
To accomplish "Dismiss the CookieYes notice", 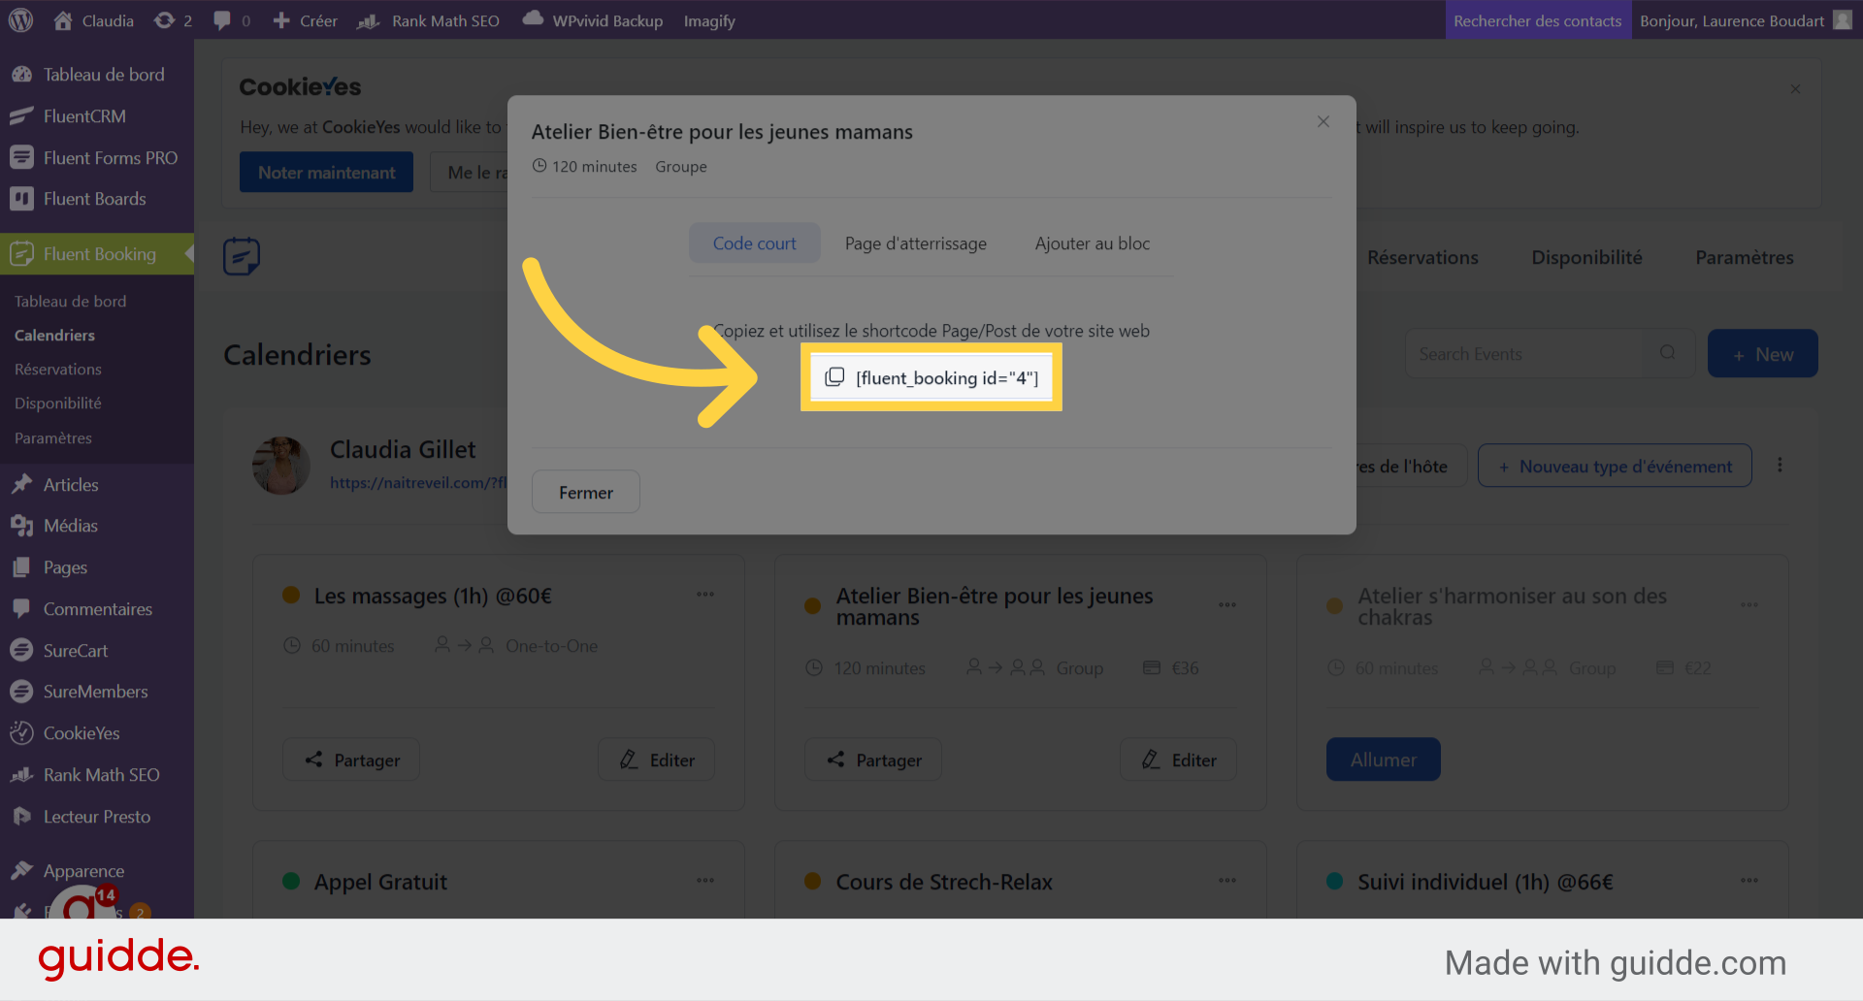I will click(1795, 89).
